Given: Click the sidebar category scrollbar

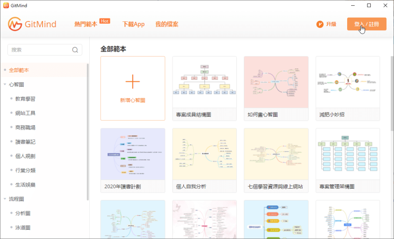Looking at the screenshot, I should pyautogui.click(x=88, y=132).
